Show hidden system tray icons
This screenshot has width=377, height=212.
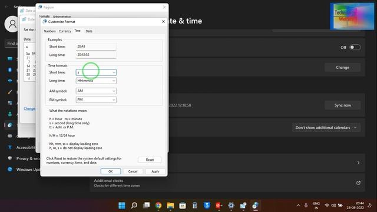(x=298, y=206)
